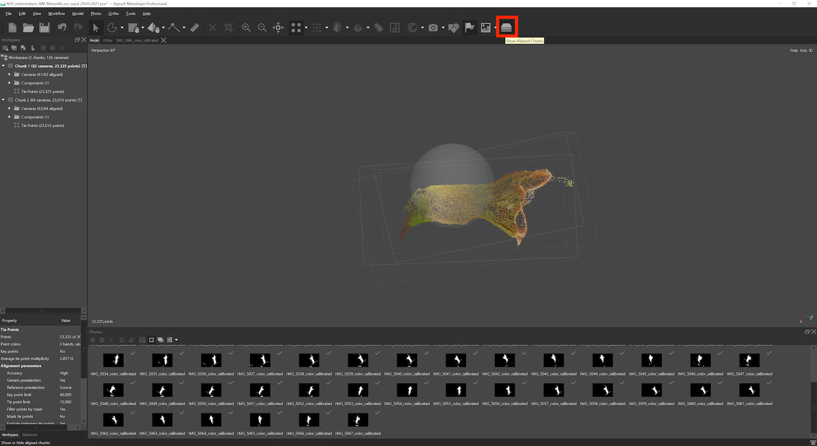Toggle Show Markers flag icon
Image resolution: width=817 pixels, height=446 pixels.
[x=470, y=28]
